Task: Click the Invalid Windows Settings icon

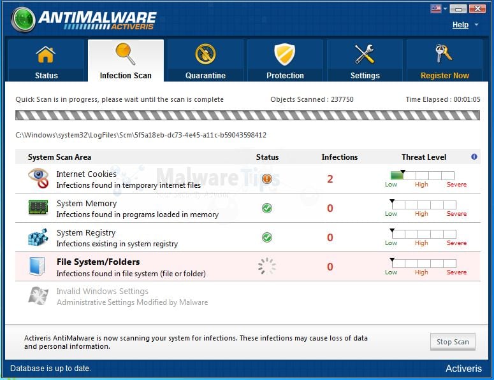Action: point(38,296)
